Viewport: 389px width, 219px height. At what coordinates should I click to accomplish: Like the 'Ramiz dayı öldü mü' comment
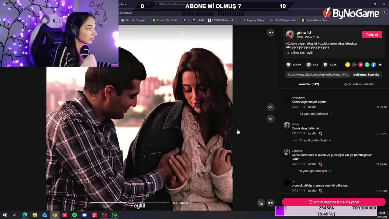coord(378,134)
